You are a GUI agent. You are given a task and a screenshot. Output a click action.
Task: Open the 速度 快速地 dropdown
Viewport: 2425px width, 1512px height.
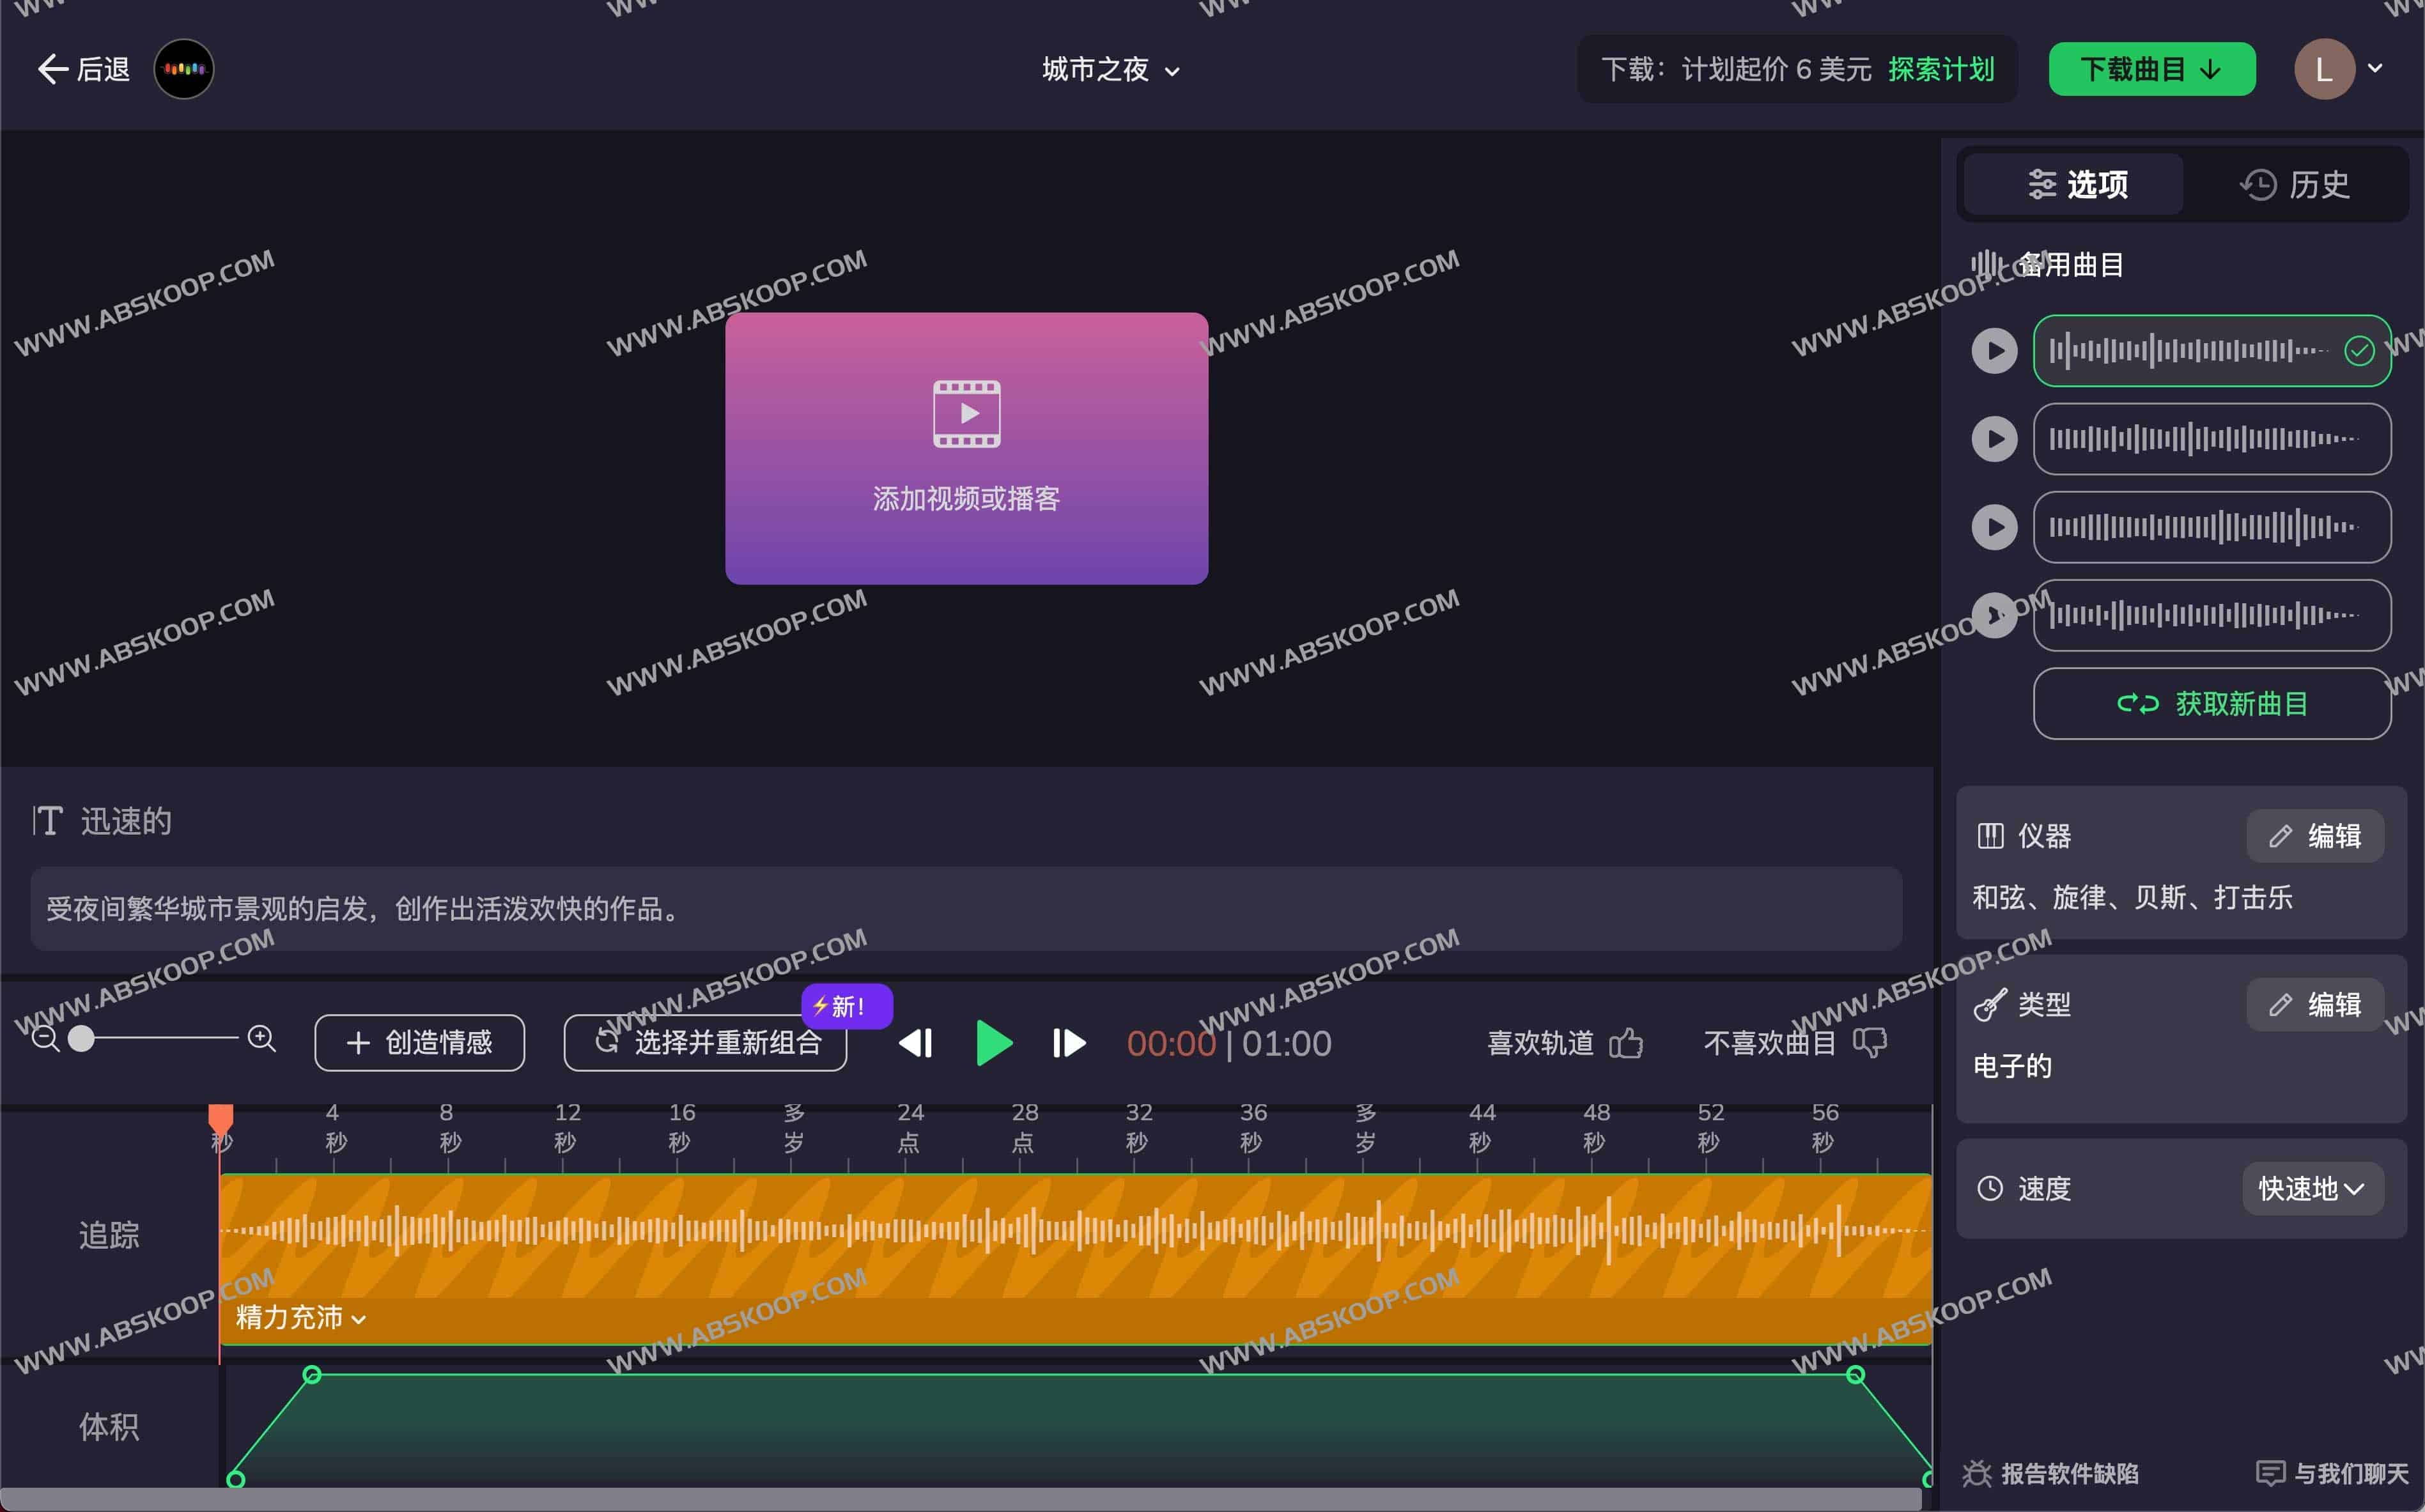2312,1188
